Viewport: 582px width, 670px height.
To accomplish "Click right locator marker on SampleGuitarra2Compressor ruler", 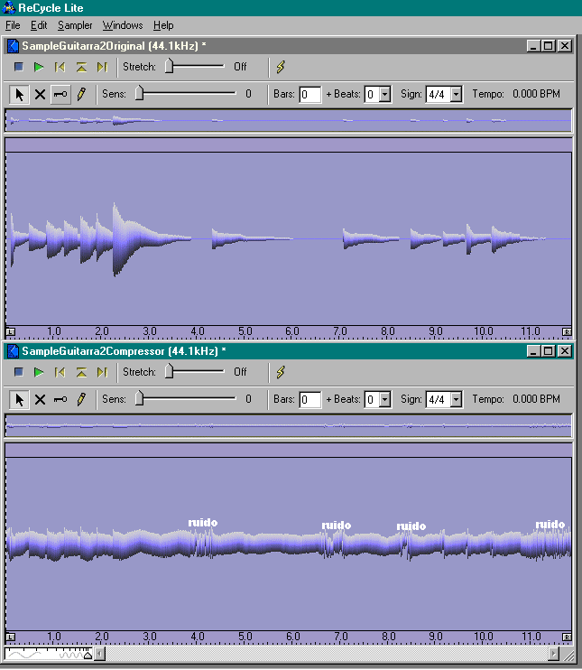I will coord(567,637).
